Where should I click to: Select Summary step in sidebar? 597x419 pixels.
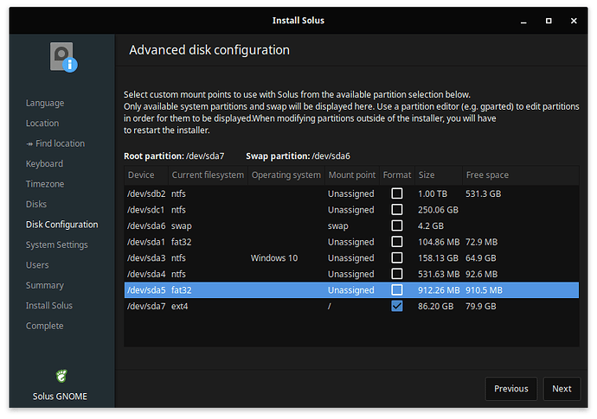pos(44,286)
